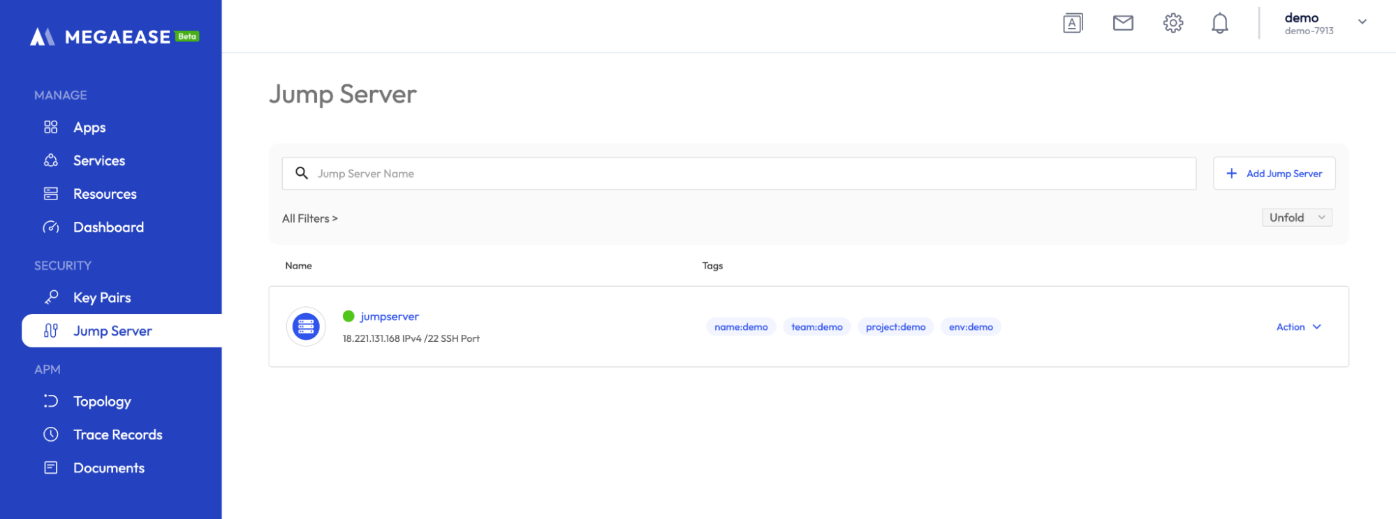Viewport: 1396px width, 519px height.
Task: Open Topology in the APM section
Action: coord(102,401)
